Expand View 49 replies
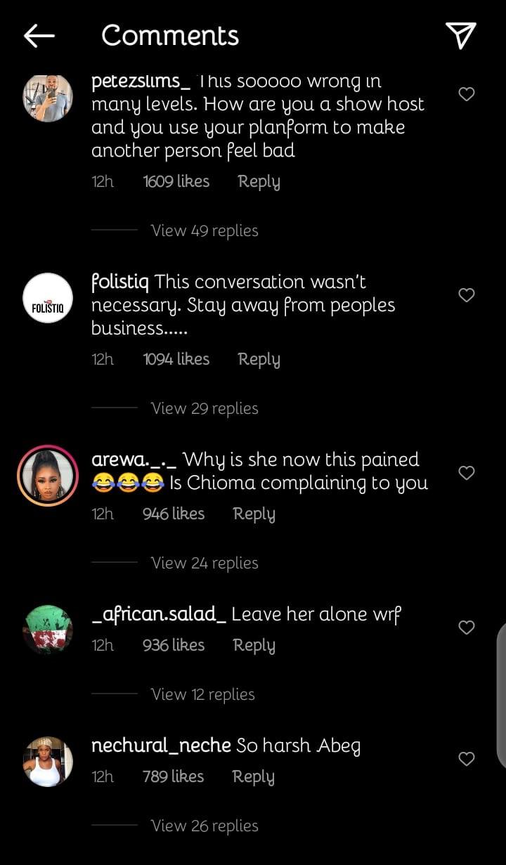The height and width of the screenshot is (865, 506). pyautogui.click(x=205, y=230)
